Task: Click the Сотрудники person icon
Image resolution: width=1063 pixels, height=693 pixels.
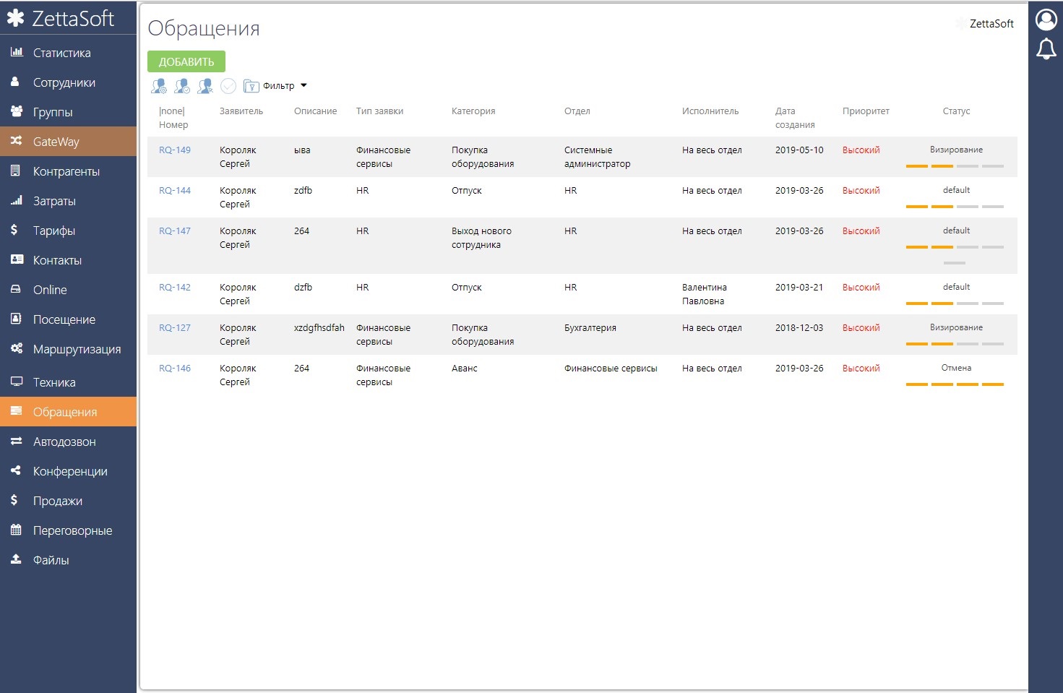Action: (x=14, y=82)
